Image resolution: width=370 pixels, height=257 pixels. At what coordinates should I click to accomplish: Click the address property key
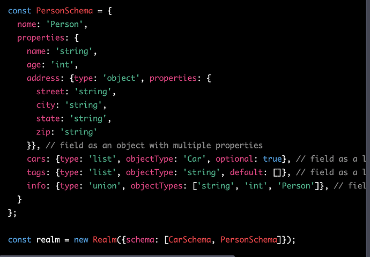[43, 78]
